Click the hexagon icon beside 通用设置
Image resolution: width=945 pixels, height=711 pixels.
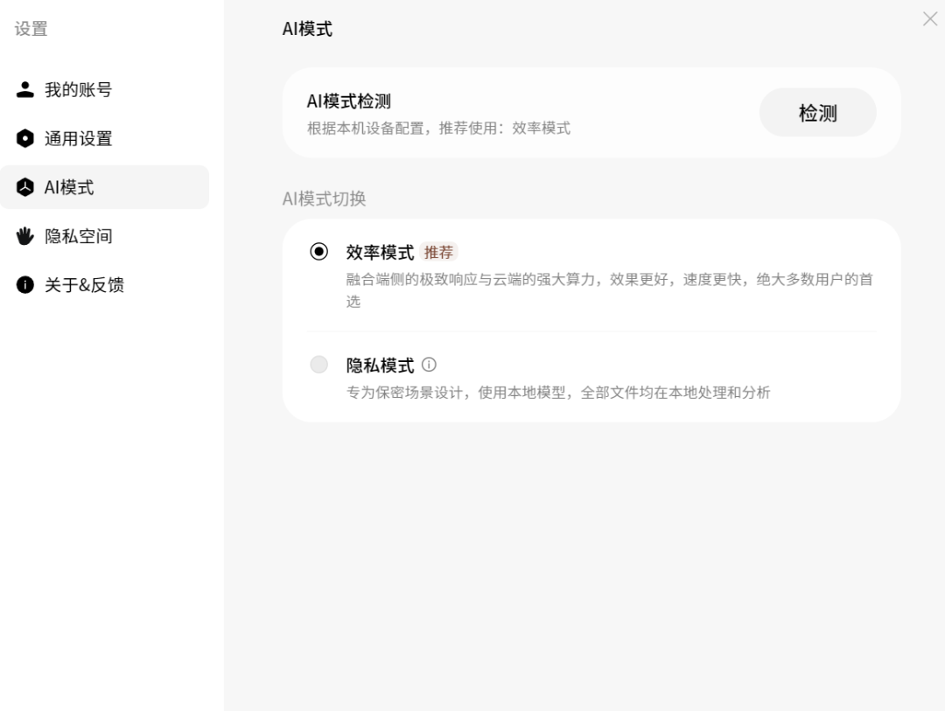click(24, 138)
